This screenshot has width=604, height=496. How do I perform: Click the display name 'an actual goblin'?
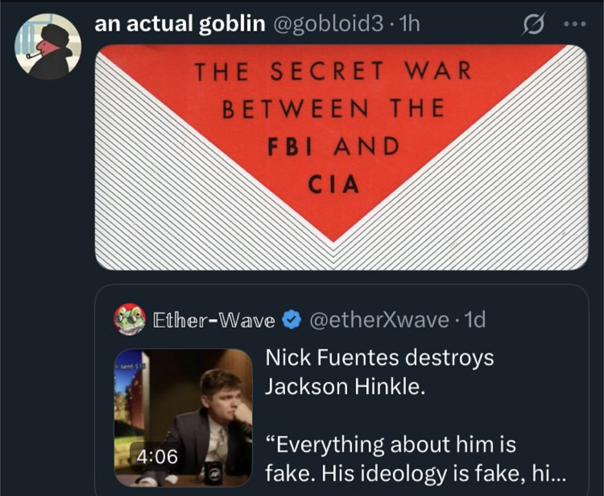pyautogui.click(x=180, y=24)
